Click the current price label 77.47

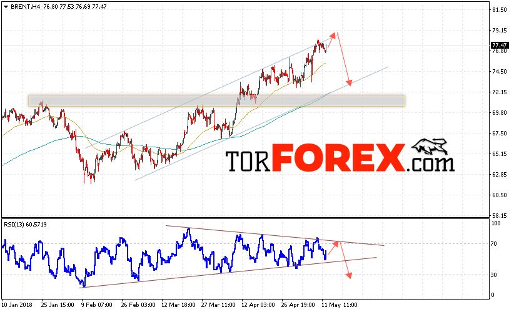tap(499, 45)
